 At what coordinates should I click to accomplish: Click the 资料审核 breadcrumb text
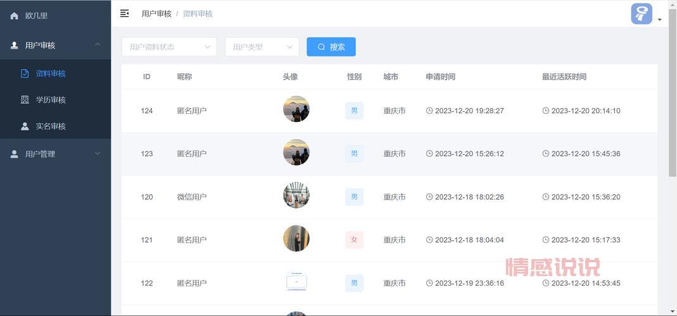(198, 14)
